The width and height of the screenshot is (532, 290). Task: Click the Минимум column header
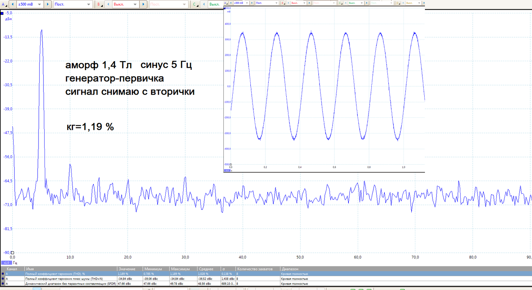pos(156,269)
